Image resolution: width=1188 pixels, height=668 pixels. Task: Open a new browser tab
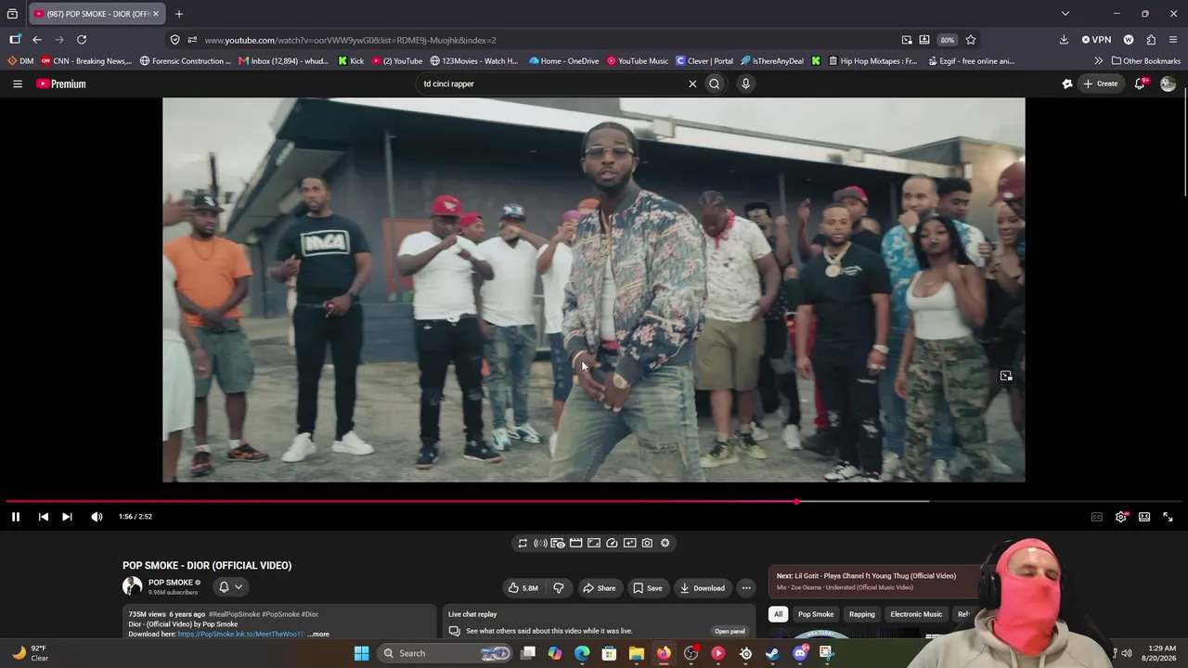[x=179, y=14]
